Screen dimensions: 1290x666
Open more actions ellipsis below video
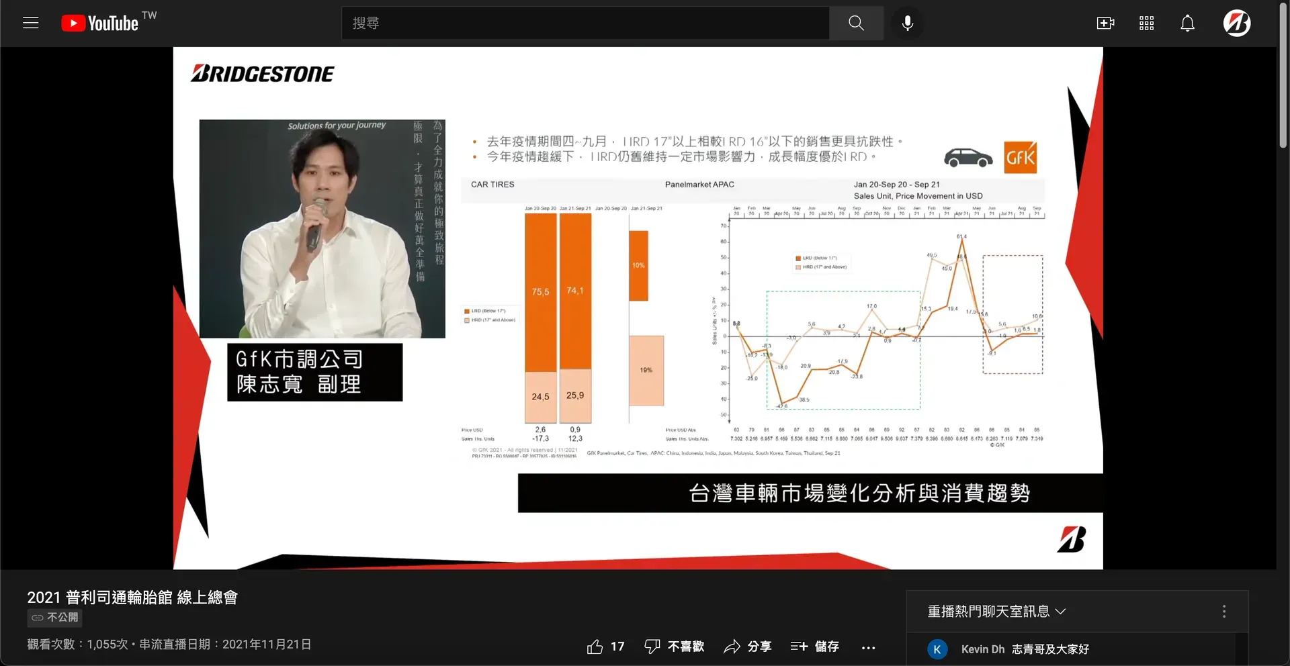(x=868, y=647)
